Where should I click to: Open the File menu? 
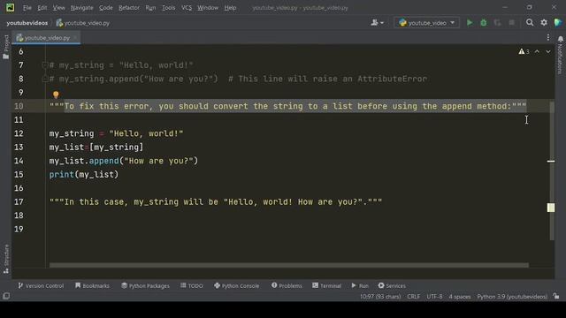[27, 8]
